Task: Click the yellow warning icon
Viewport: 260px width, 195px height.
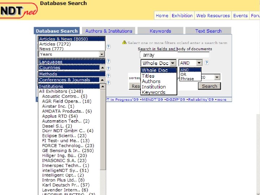Action: point(124,43)
